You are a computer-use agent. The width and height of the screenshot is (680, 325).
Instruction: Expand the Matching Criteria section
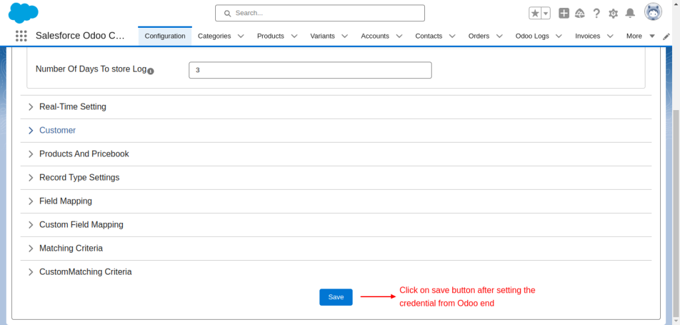[x=336, y=248]
